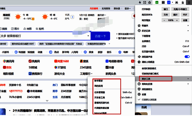This screenshot has height=116, width=192.
Task: Open 浏览器医生 browser doctor
Action: [163, 89]
